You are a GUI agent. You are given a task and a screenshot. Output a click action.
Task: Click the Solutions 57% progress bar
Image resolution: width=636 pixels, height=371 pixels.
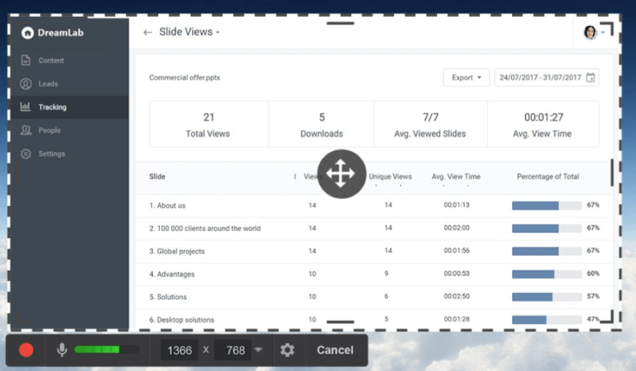click(x=547, y=297)
